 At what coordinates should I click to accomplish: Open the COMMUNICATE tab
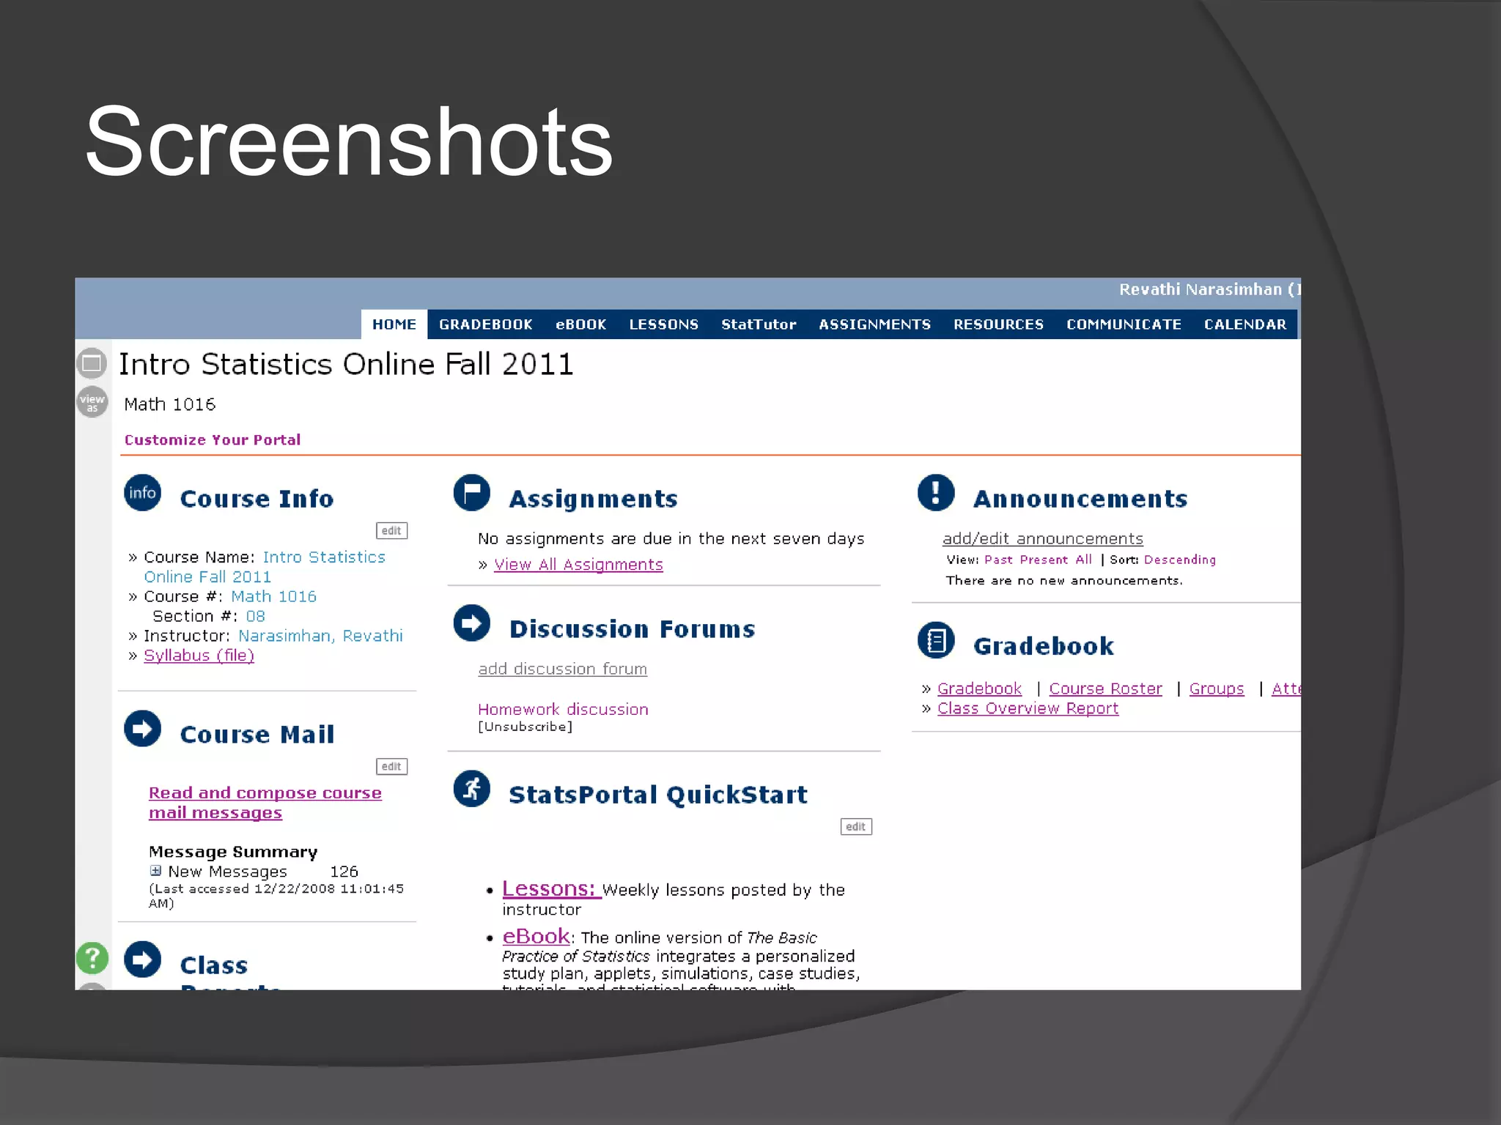click(x=1124, y=324)
